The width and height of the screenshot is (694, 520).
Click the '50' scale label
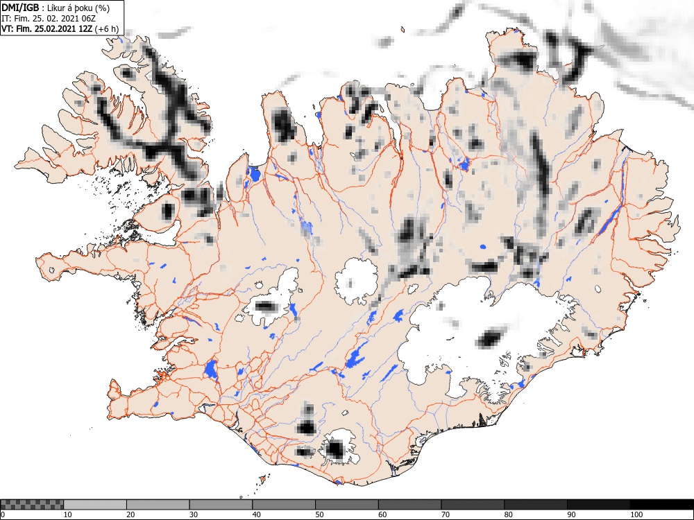coord(319,514)
